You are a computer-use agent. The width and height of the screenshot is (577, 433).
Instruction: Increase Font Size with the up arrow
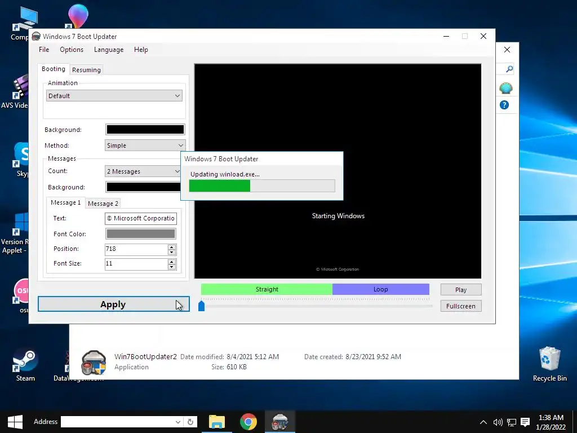click(x=172, y=262)
